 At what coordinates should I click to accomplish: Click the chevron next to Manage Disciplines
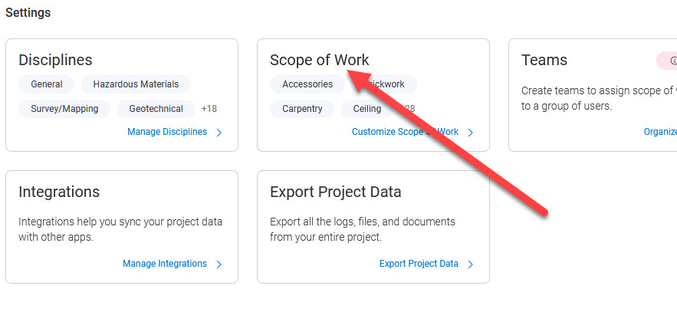pos(219,133)
